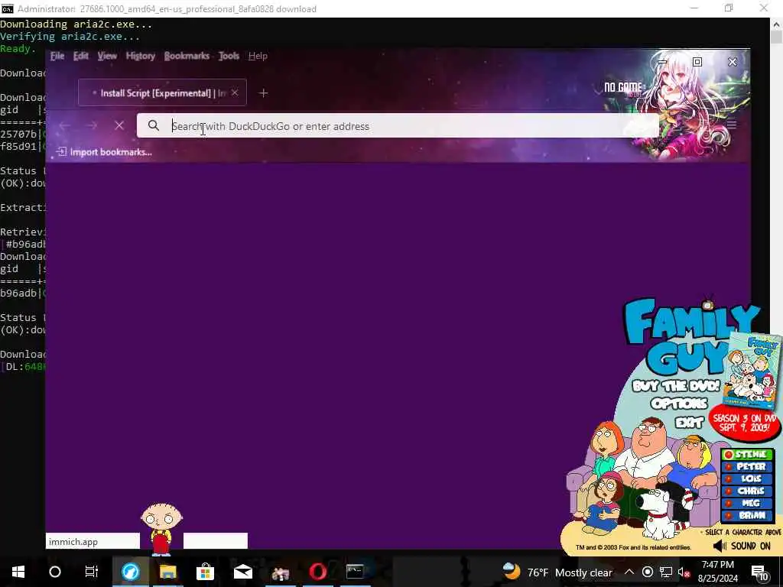783x587 pixels.
Task: Open the Help menu
Action: (258, 56)
